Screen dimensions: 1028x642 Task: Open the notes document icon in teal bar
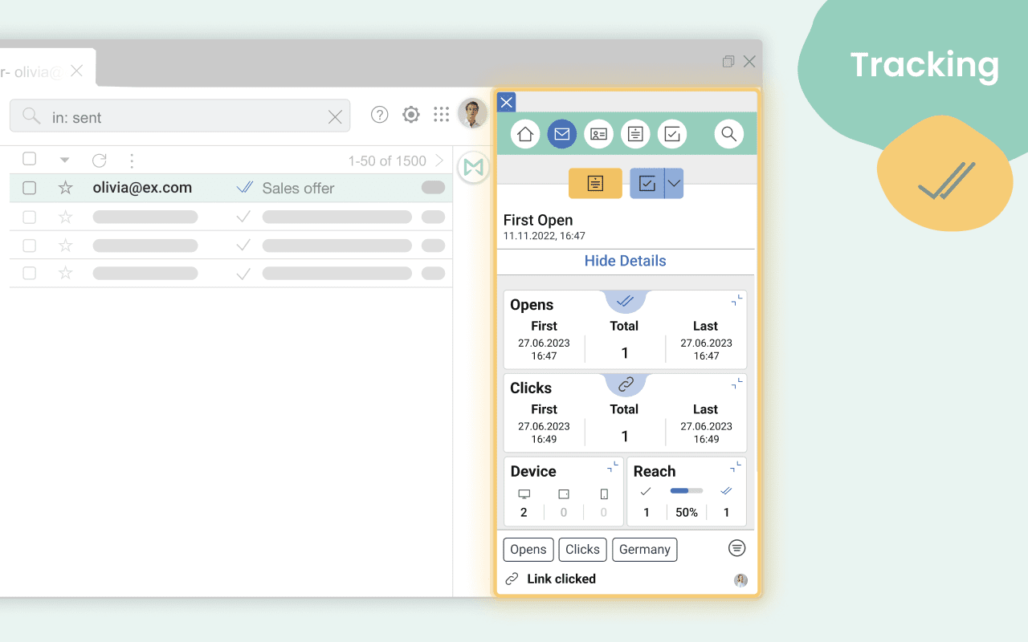(x=635, y=134)
